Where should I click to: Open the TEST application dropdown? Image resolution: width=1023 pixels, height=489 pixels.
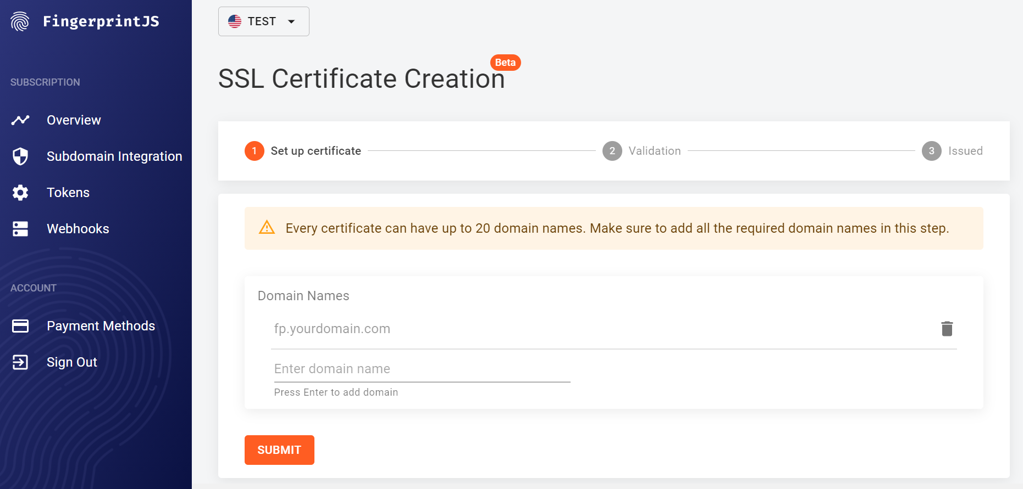[264, 21]
